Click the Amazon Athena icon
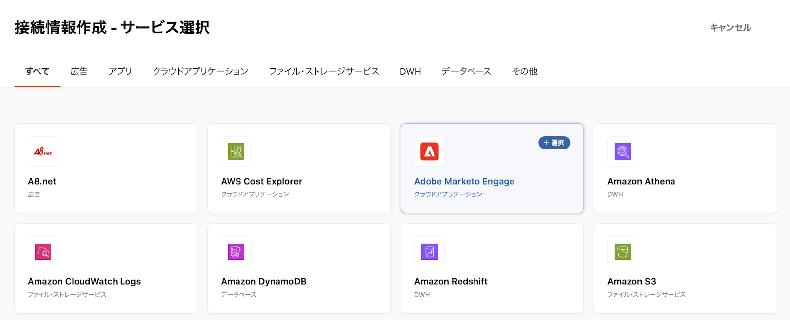Viewport: 790px width, 320px height. pyautogui.click(x=623, y=152)
